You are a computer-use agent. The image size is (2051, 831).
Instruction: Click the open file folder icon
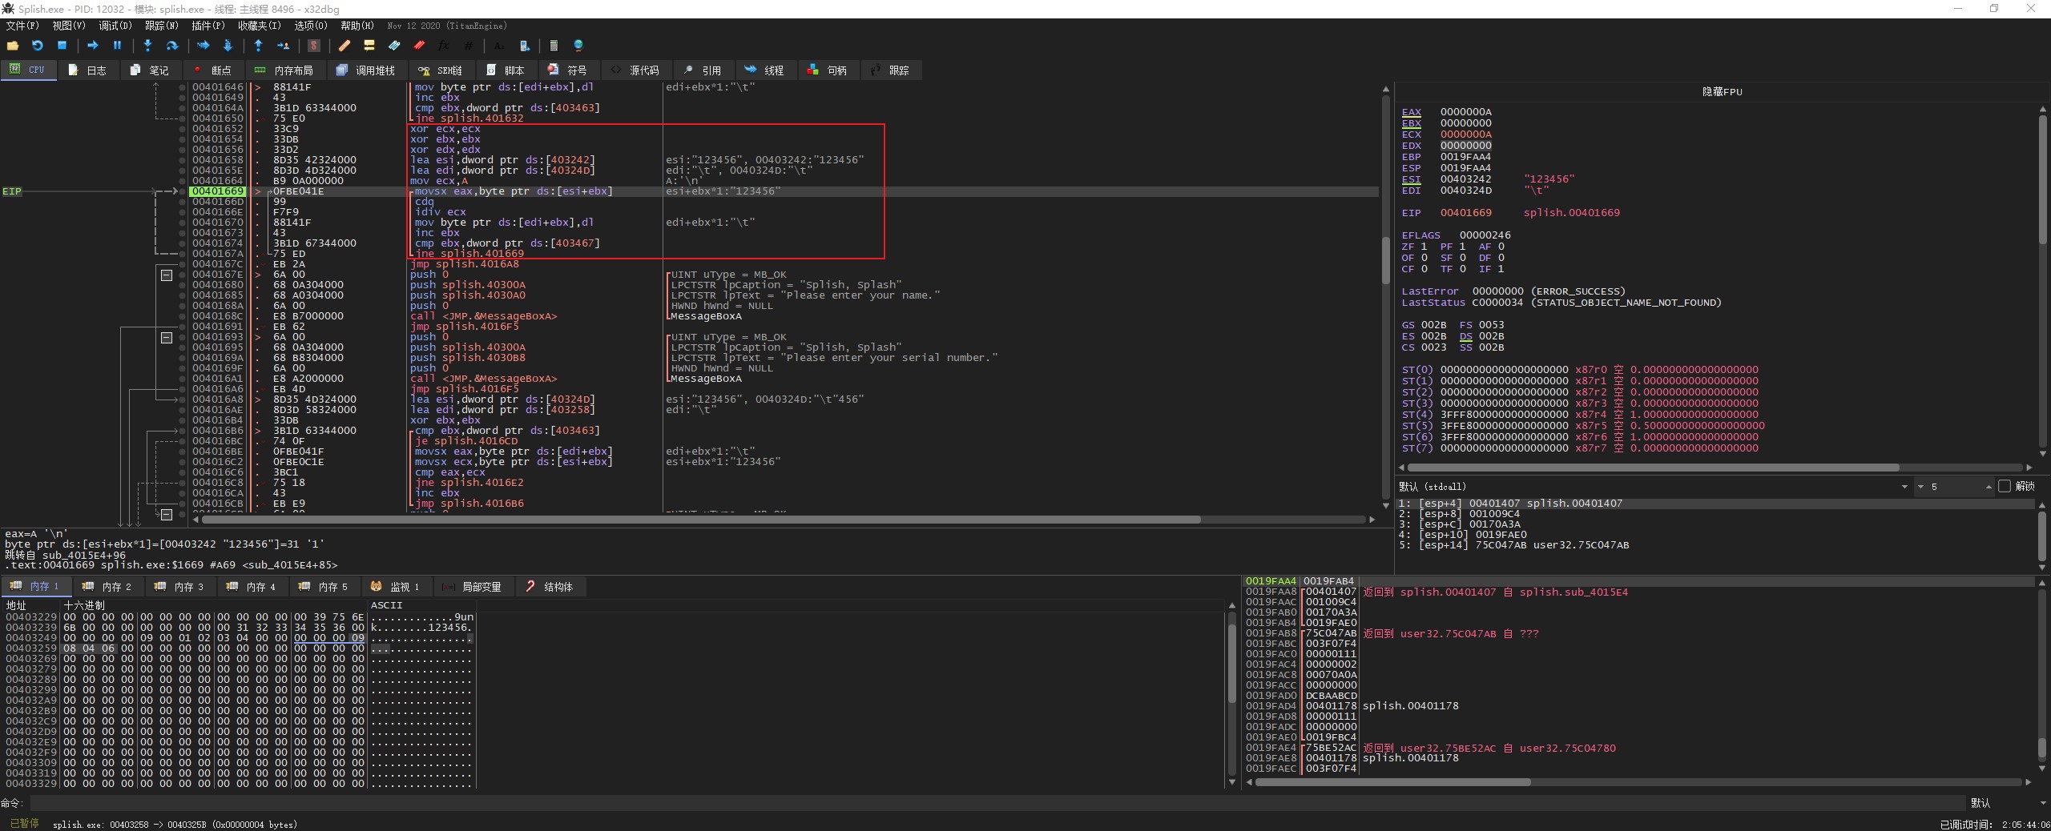point(12,46)
